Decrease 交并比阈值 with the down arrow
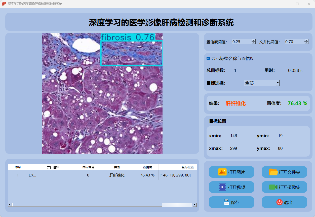The width and height of the screenshot is (315, 217). (306, 43)
